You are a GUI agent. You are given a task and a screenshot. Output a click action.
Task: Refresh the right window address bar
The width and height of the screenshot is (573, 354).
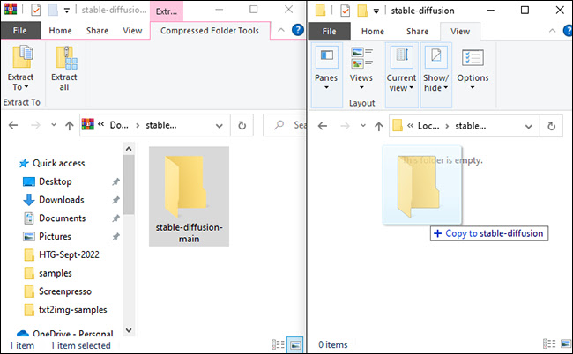551,126
